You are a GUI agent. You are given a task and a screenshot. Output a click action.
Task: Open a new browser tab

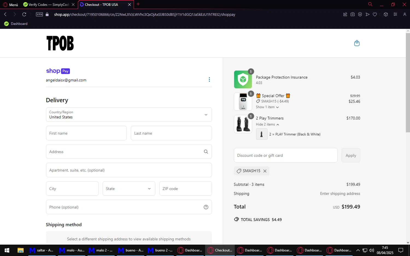(138, 4)
